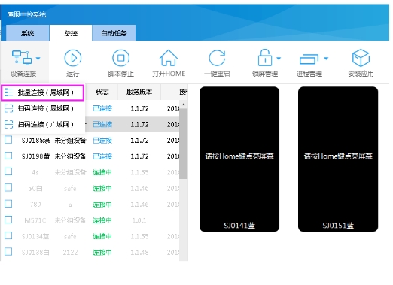The image size is (393, 285).
Task: Switch to the 系统 tab
Action: pos(28,33)
